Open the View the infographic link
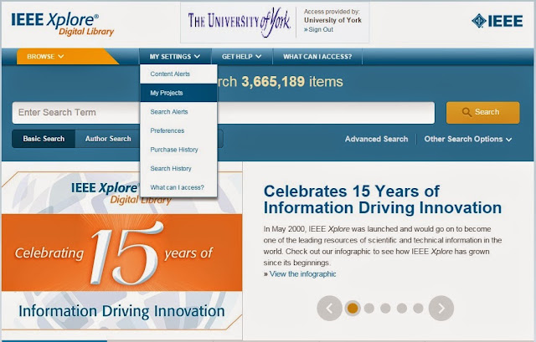Screen dimensions: 536x342 coord(302,273)
